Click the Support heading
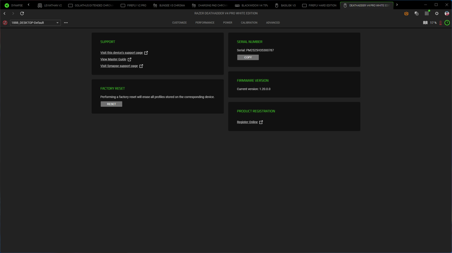The image size is (452, 253). tap(108, 42)
